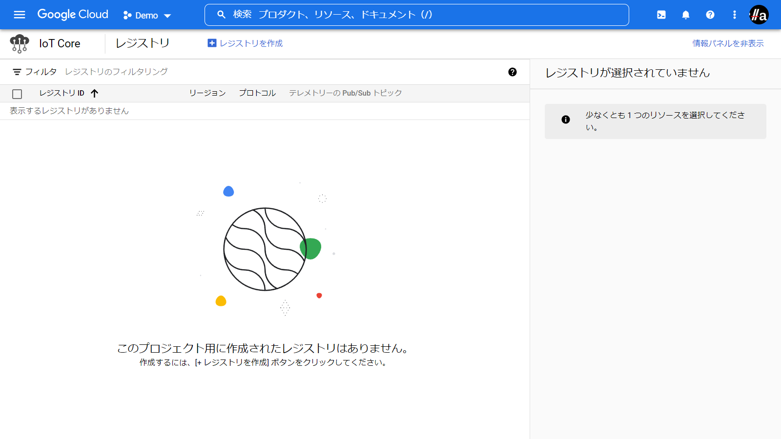Toggle the select-all registries checkbox

(17, 94)
